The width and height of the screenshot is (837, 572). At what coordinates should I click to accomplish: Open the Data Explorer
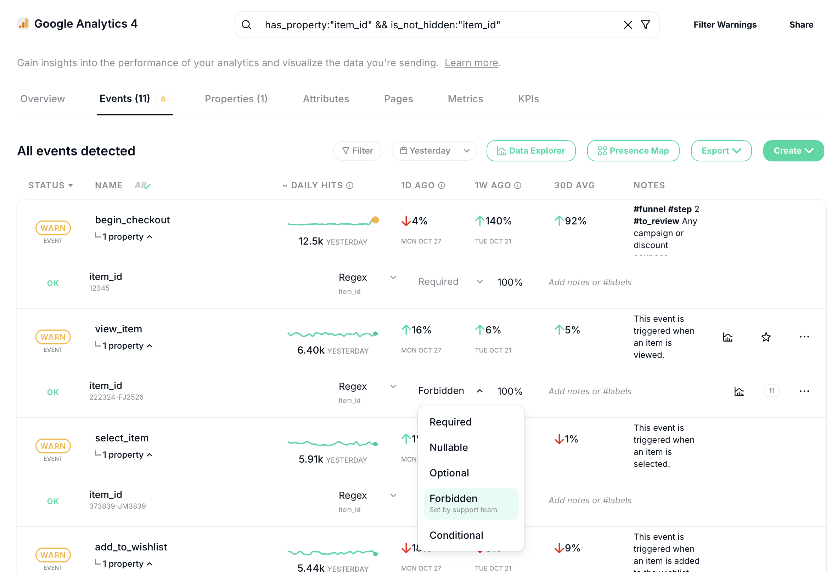click(x=530, y=151)
